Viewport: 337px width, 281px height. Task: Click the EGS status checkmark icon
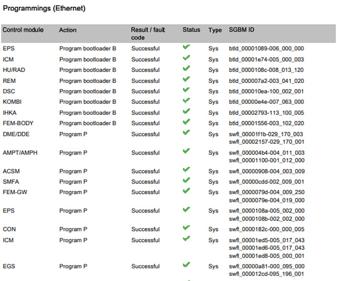[186, 265]
